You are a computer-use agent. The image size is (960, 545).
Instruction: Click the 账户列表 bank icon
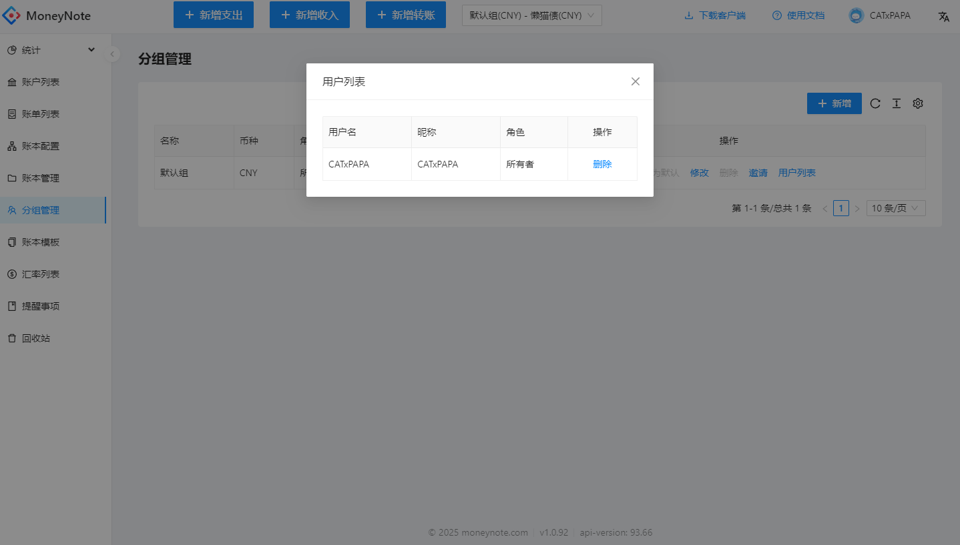tap(11, 82)
